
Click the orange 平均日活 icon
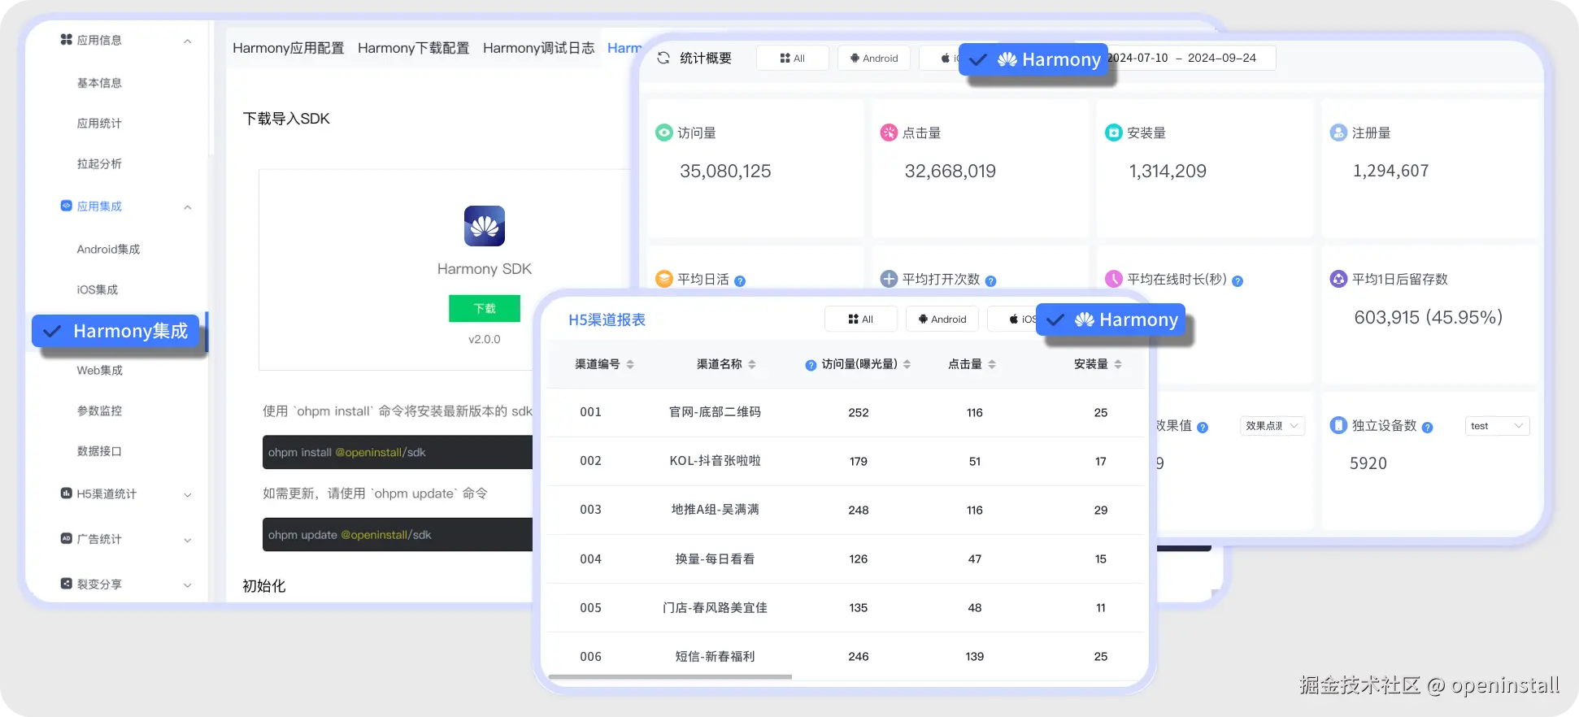(x=664, y=279)
